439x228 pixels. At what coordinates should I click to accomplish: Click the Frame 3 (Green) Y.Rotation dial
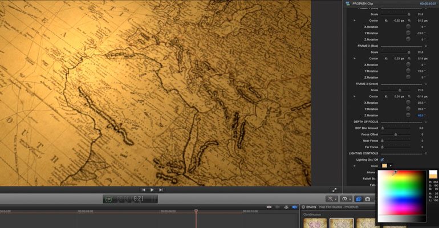[x=408, y=109]
